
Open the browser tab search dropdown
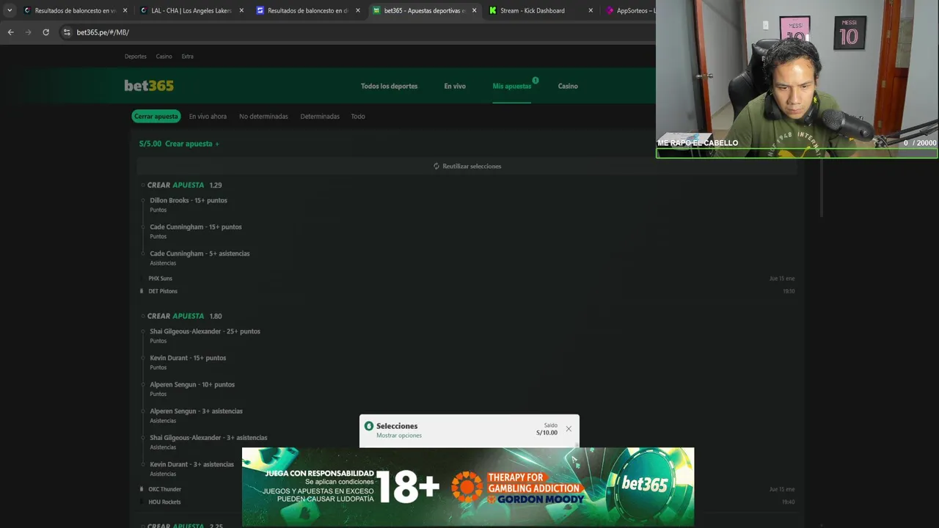tap(9, 10)
